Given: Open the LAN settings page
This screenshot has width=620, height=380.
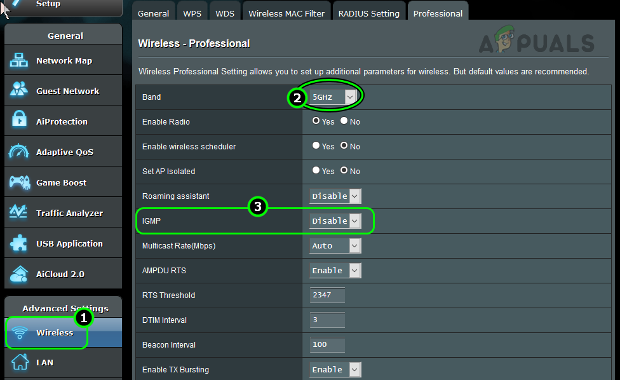Looking at the screenshot, I should pyautogui.click(x=44, y=362).
